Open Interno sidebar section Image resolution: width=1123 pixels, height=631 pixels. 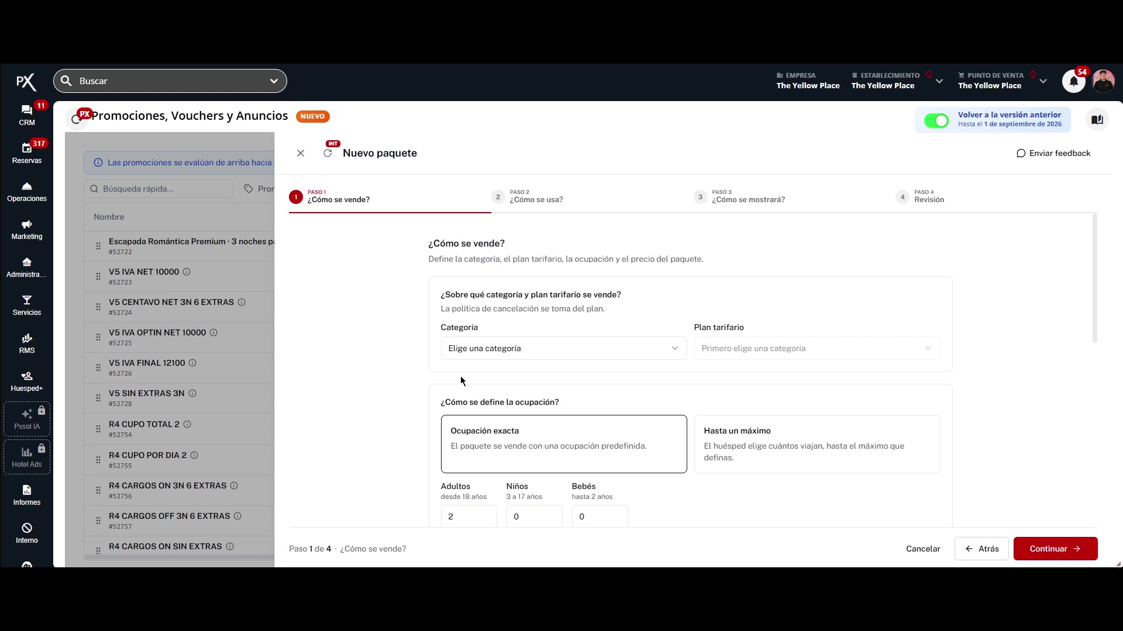27,533
